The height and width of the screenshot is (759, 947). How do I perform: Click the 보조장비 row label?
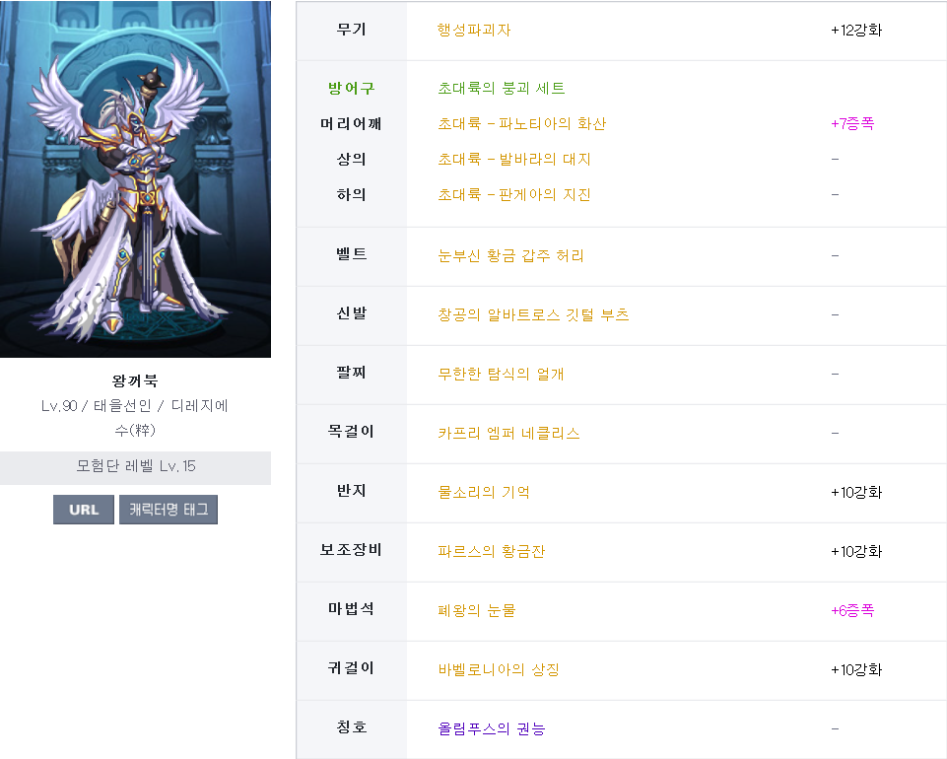pos(352,550)
